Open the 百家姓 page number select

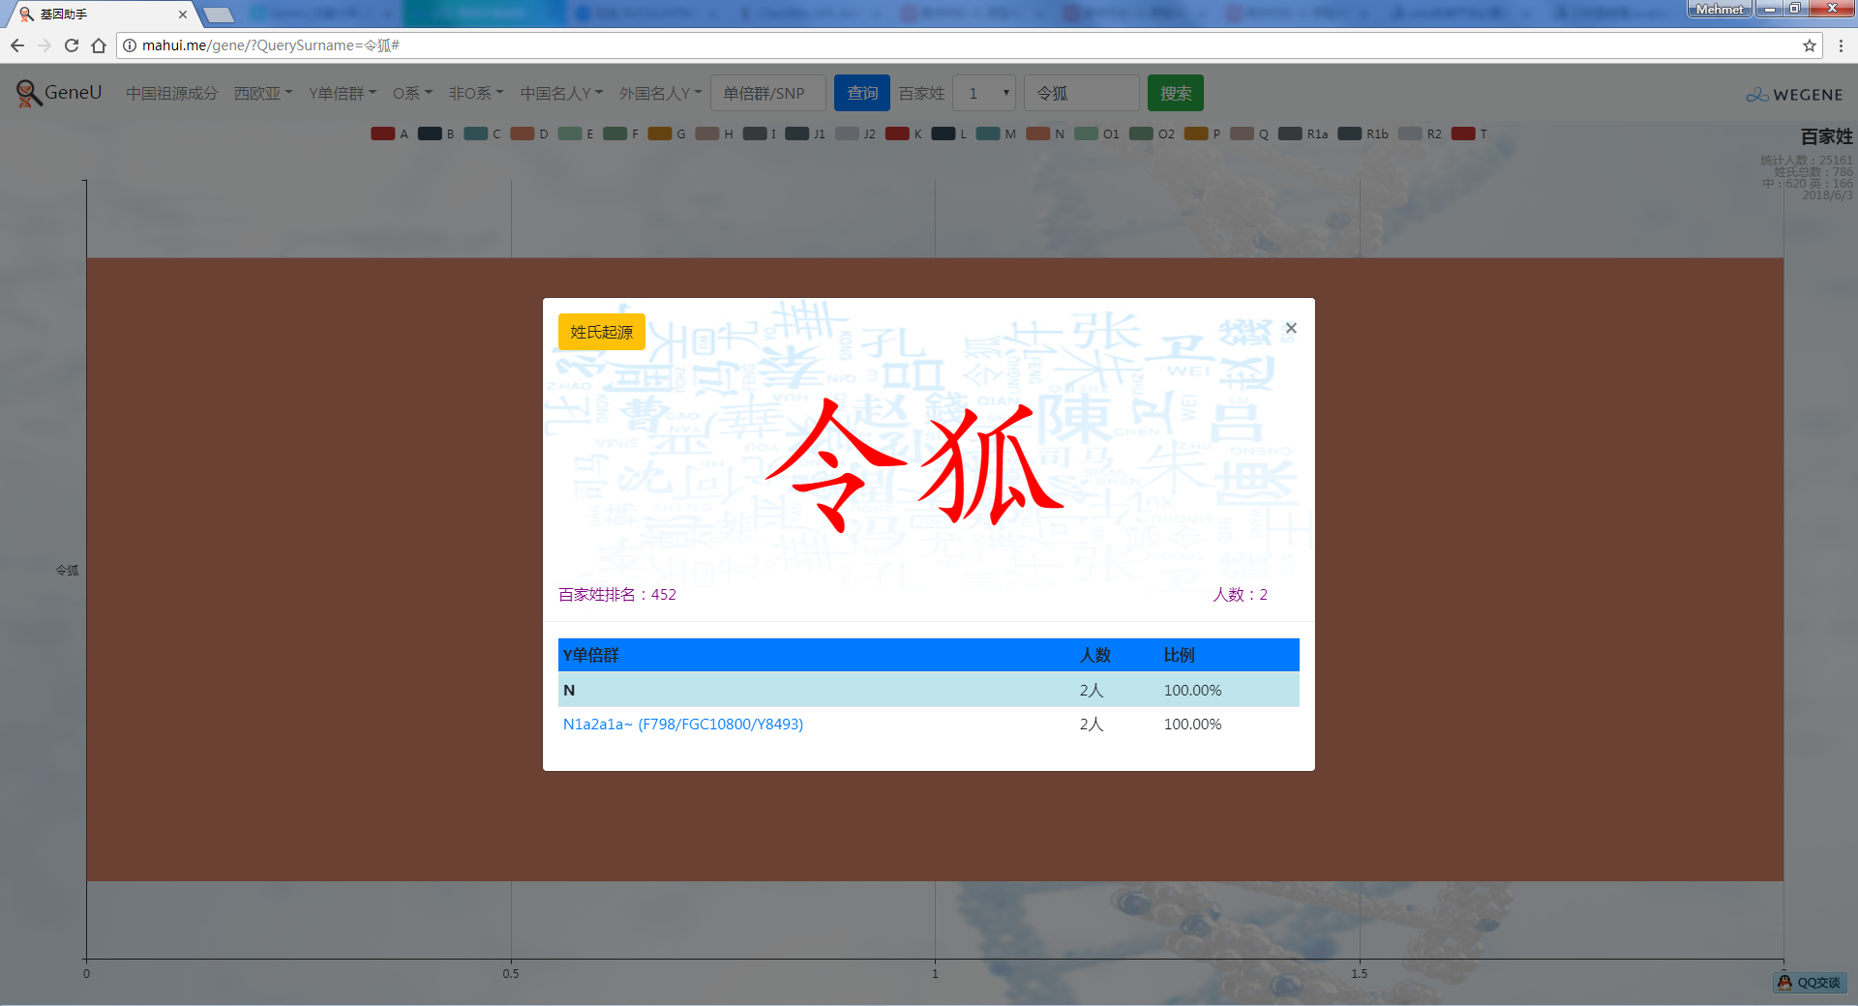coord(984,93)
